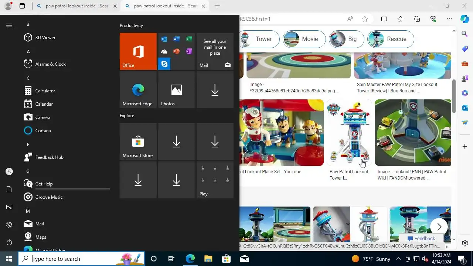
Task: Close the second paw patrol tab
Action: [x=204, y=6]
